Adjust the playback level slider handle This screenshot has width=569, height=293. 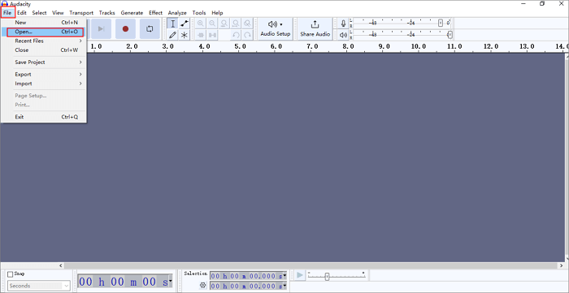[x=450, y=35]
